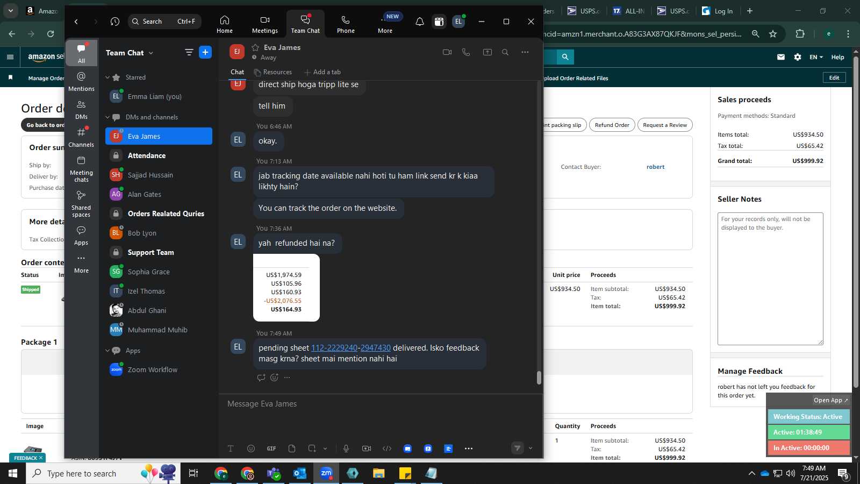Click Request a Review on Amazon page

pyautogui.click(x=665, y=125)
